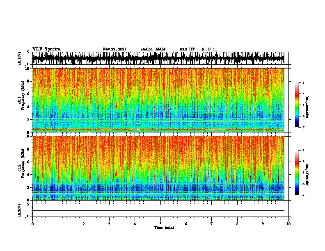Select the date text "Nov.22, 2021"
The width and height of the screenshot is (325, 251).
[x=114, y=49]
